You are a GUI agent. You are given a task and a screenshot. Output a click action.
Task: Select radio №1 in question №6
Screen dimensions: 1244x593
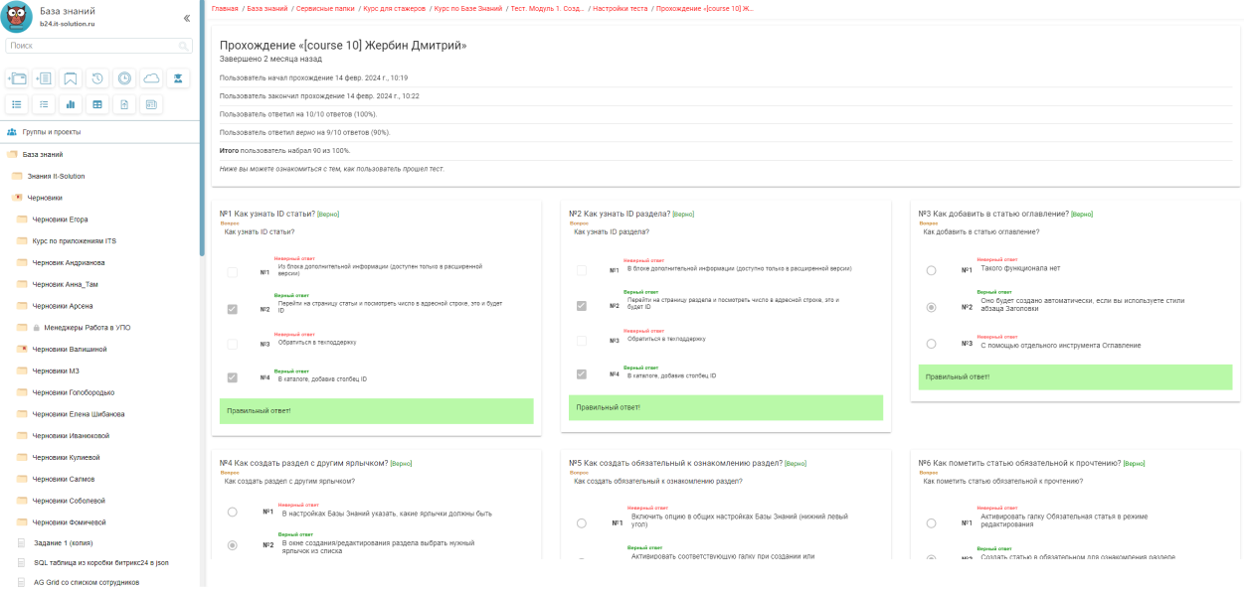[931, 522]
